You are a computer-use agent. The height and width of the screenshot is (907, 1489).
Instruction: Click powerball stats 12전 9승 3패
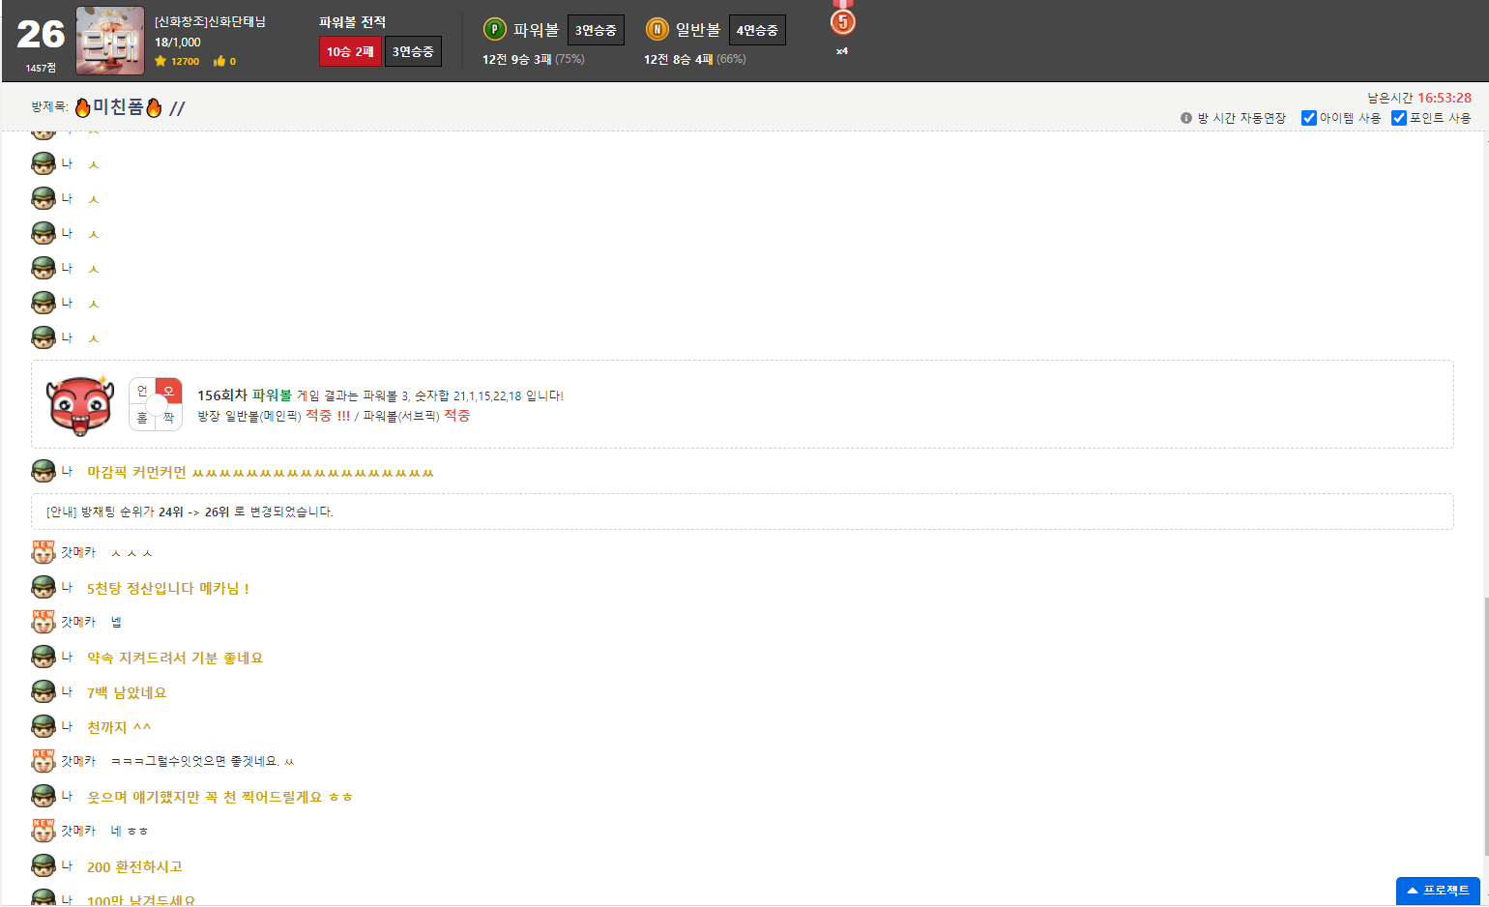pos(517,59)
